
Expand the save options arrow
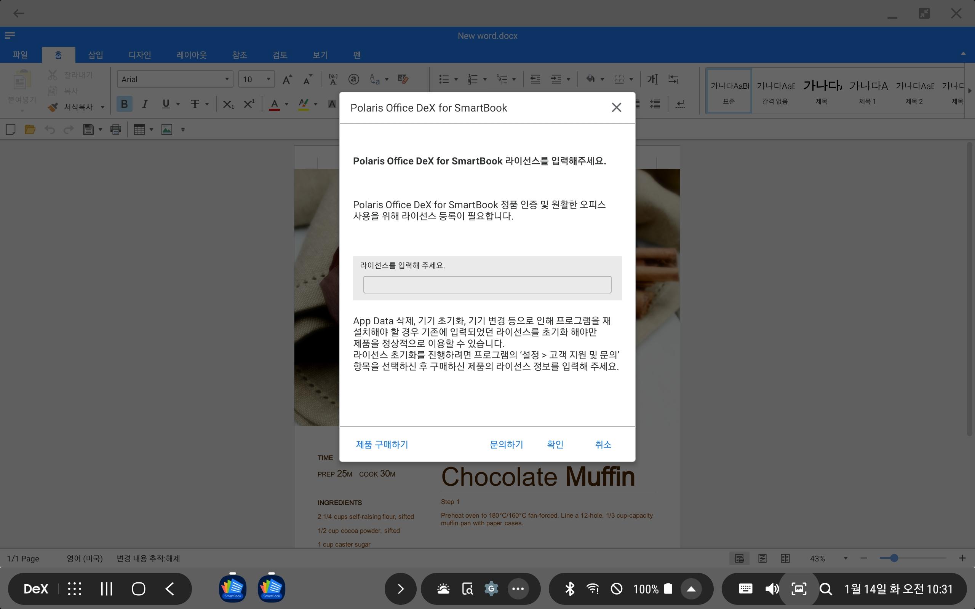pos(100,130)
